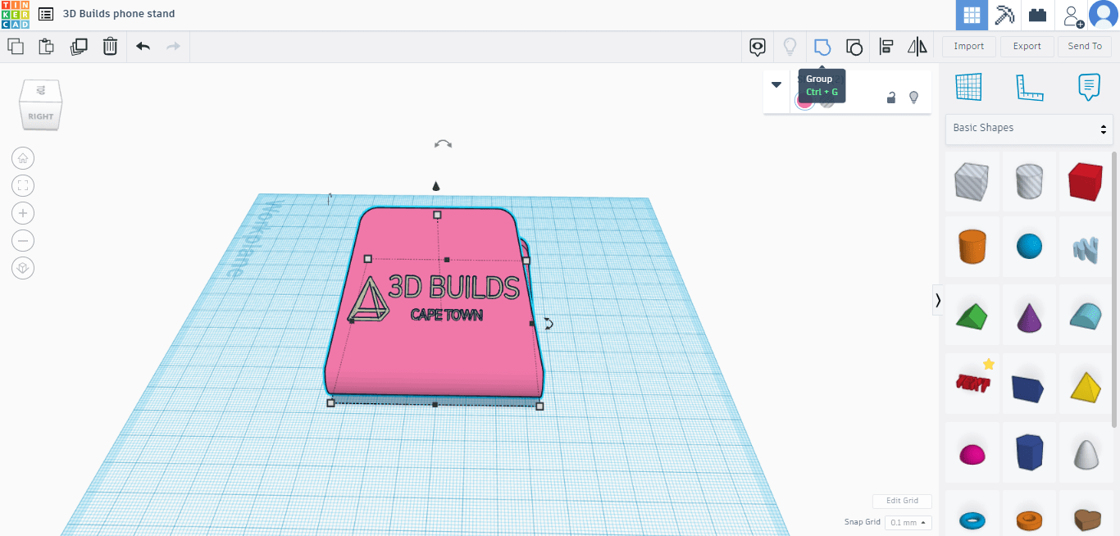The width and height of the screenshot is (1120, 536).
Task: Open the Notes tool
Action: click(x=1088, y=86)
